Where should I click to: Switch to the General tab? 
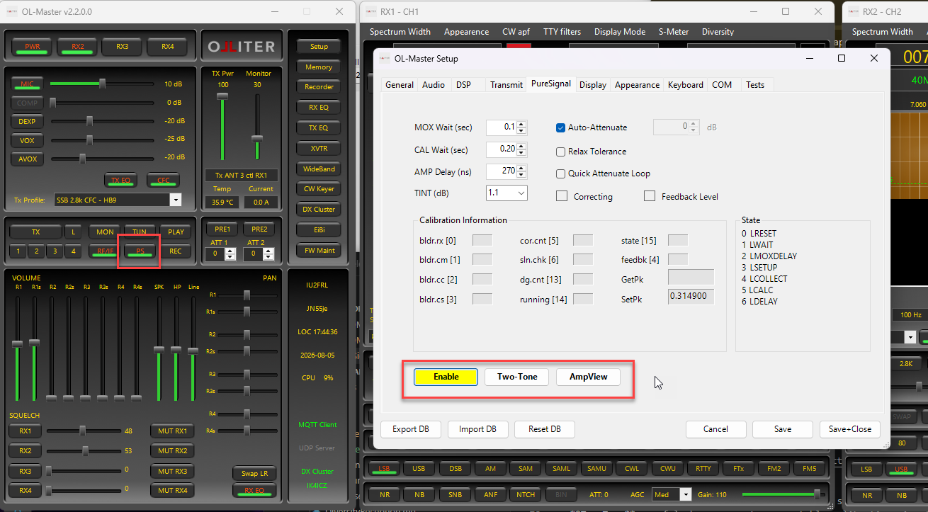click(400, 84)
